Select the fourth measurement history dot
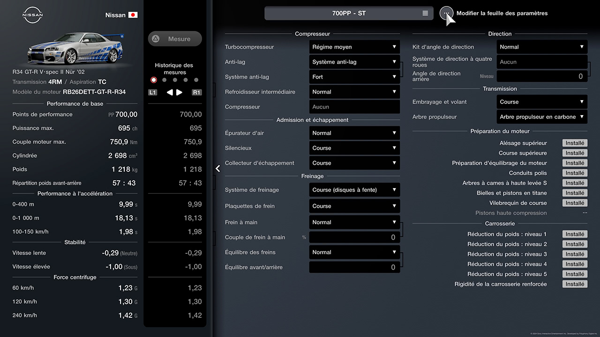600x337 pixels. click(186, 80)
